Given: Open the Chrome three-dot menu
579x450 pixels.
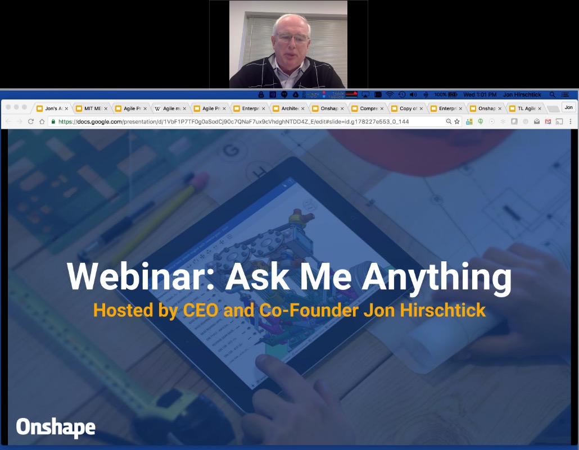Looking at the screenshot, I should (571, 121).
